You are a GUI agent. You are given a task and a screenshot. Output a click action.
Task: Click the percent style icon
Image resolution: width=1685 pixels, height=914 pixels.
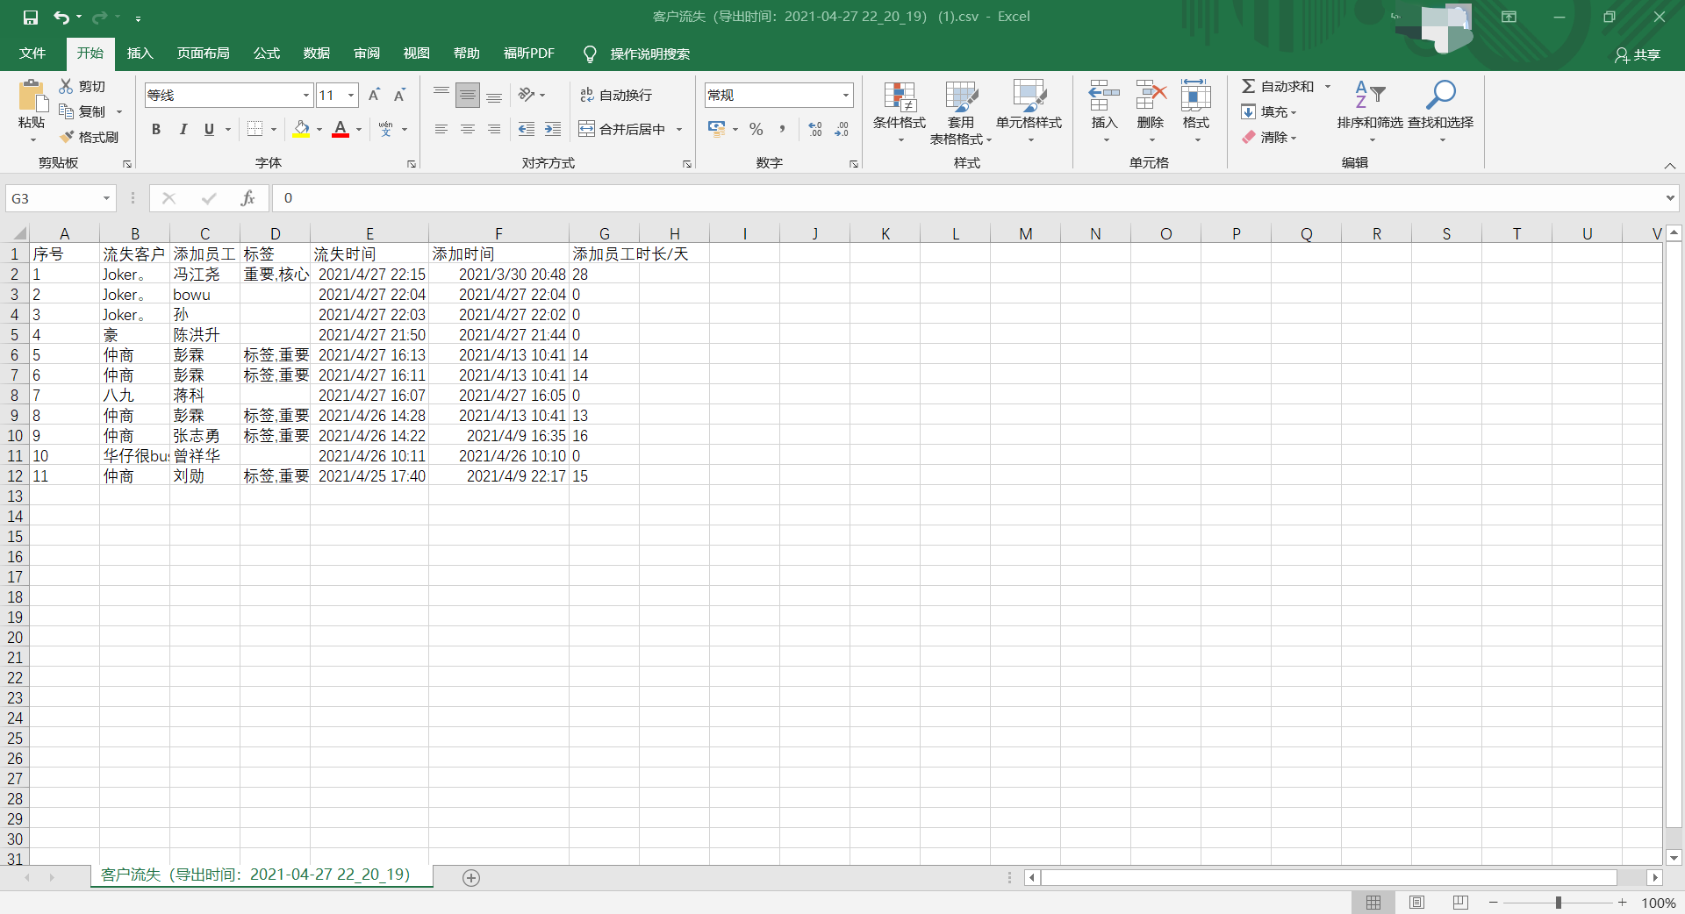(756, 129)
